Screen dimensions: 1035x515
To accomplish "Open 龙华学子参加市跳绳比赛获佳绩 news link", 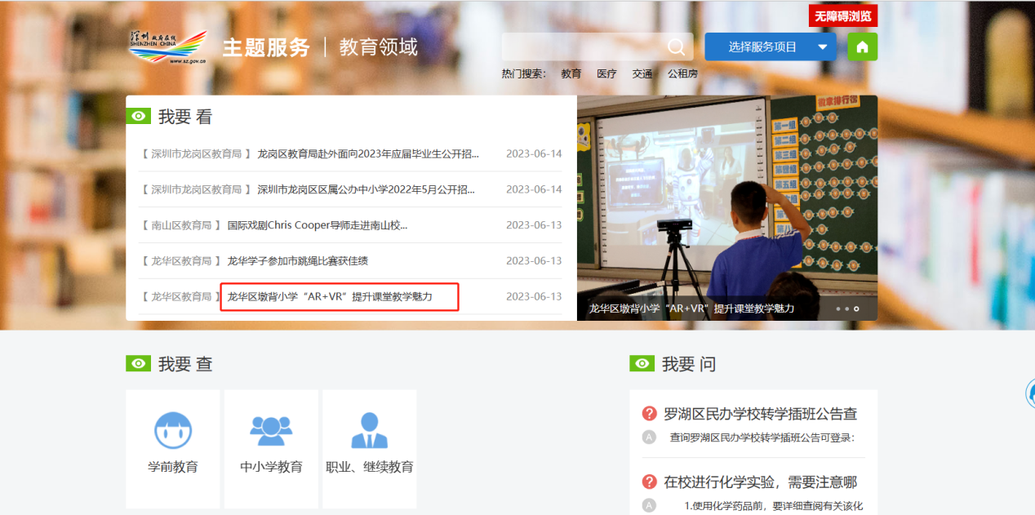I will [x=303, y=261].
